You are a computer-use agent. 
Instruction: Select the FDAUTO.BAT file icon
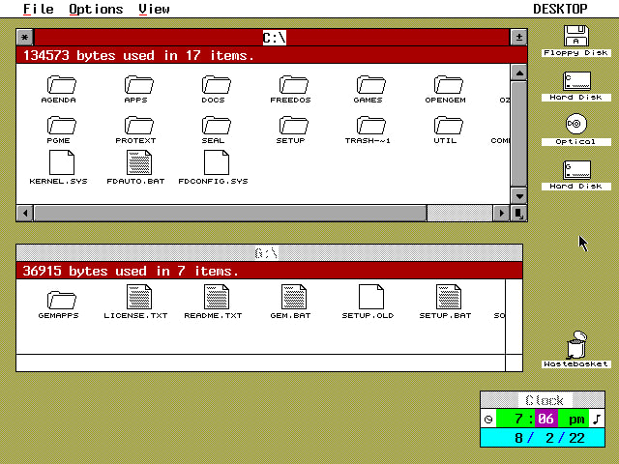(136, 163)
